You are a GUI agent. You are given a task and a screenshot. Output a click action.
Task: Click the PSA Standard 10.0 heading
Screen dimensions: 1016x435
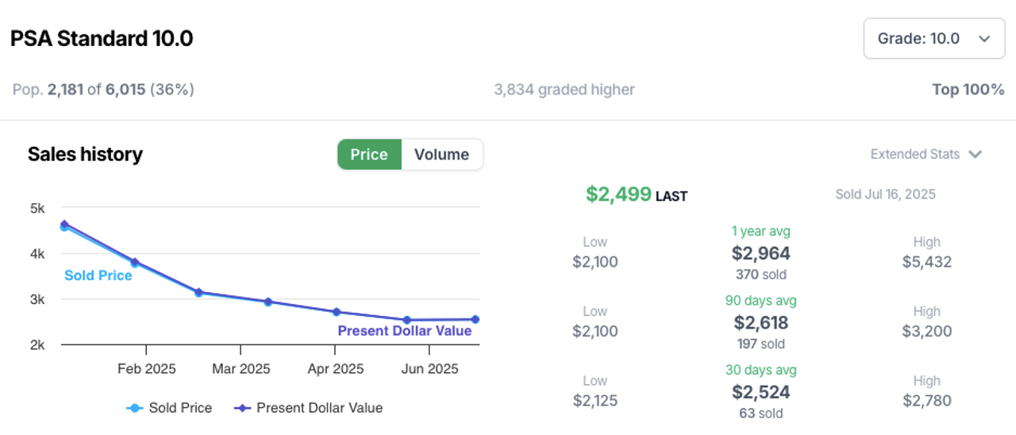click(x=102, y=38)
